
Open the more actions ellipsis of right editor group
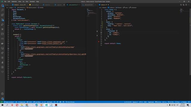[x=189, y=5]
